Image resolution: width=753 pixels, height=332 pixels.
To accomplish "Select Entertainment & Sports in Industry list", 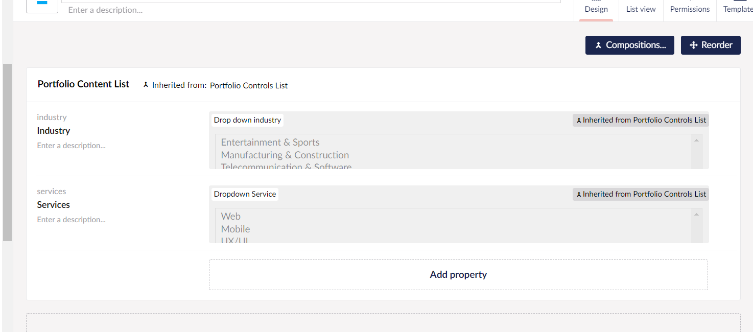I will (270, 143).
